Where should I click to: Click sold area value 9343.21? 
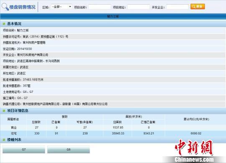149,133
